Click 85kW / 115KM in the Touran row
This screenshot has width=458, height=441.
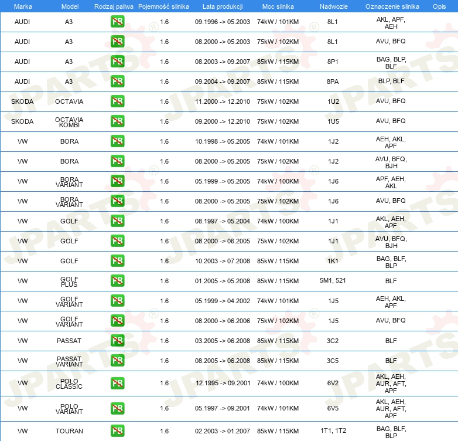pyautogui.click(x=278, y=431)
